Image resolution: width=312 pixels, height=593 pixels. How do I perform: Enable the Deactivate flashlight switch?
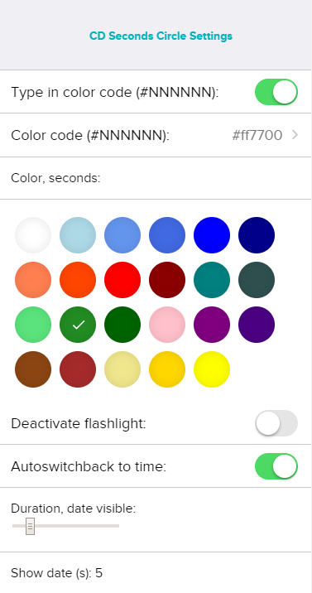(x=276, y=423)
